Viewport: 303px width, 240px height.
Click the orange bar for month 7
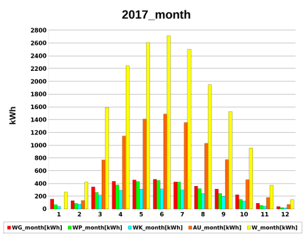coord(186,165)
